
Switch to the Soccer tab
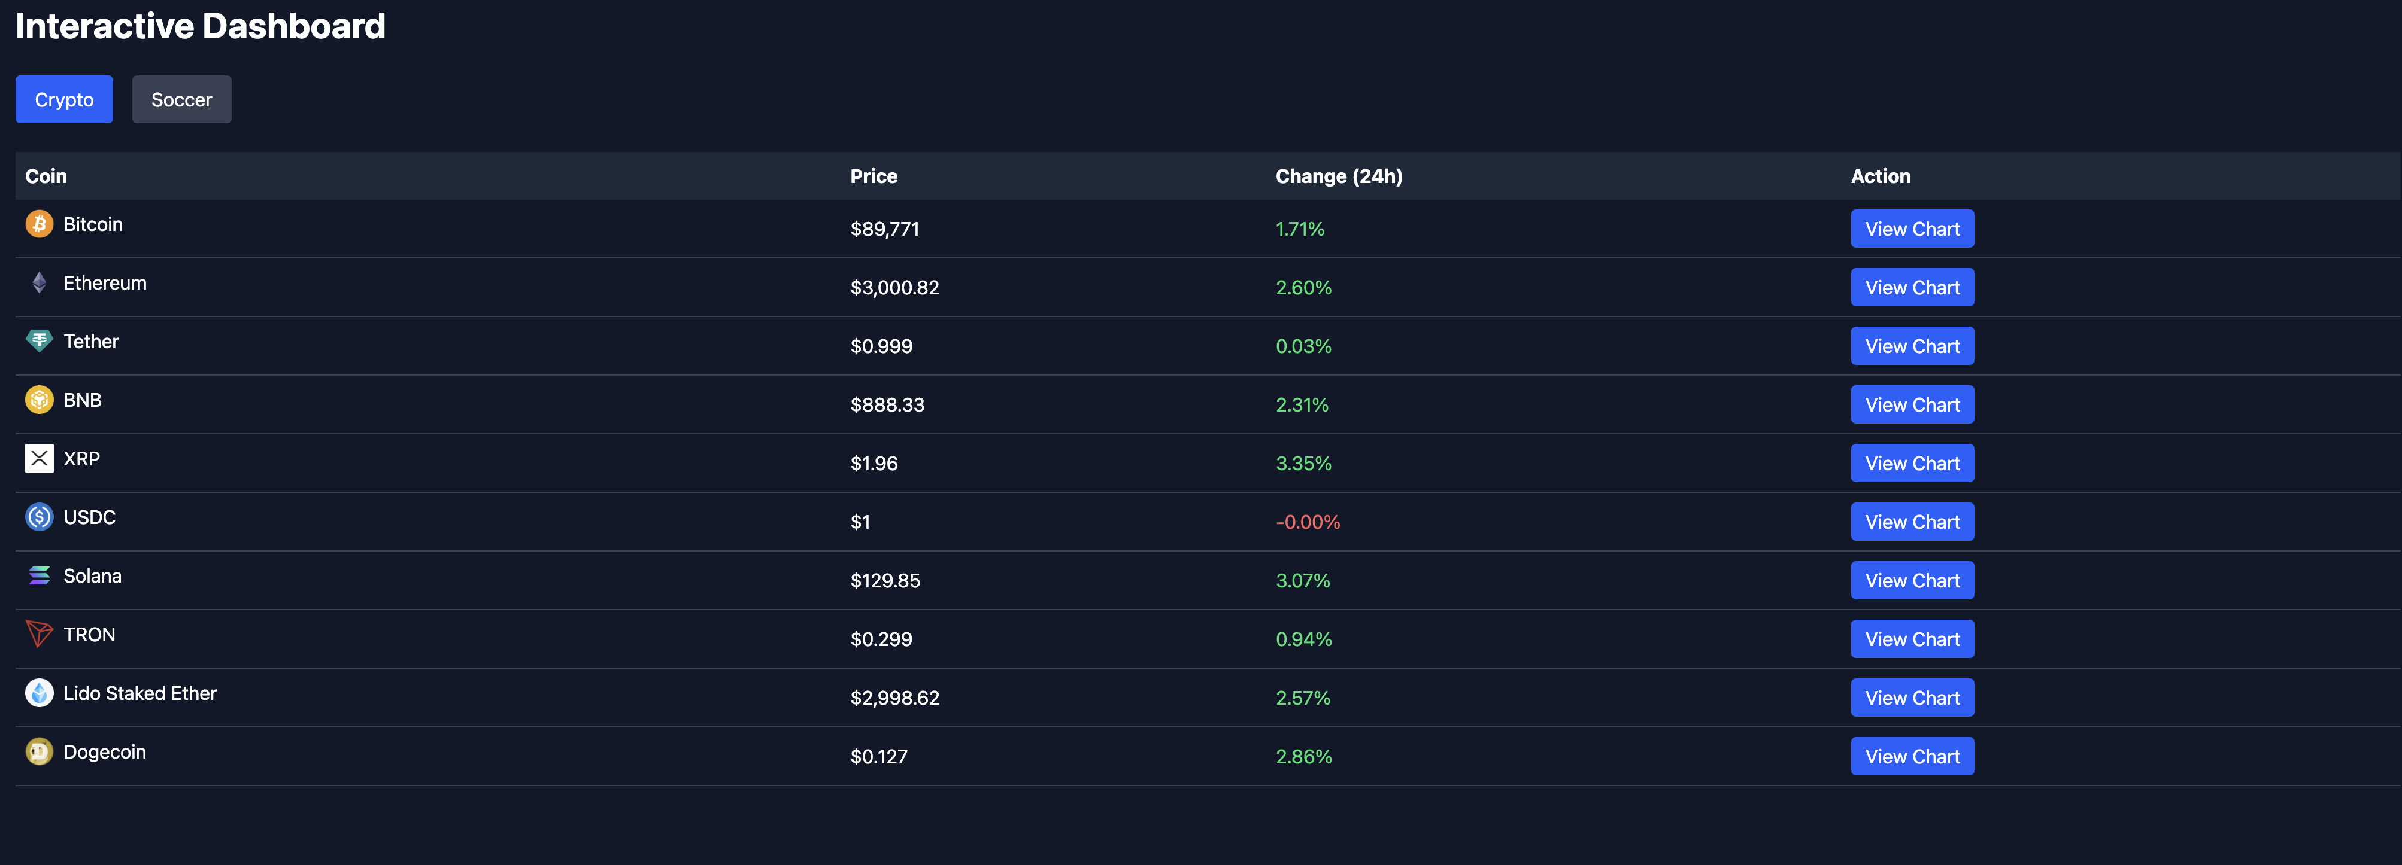[x=182, y=100]
